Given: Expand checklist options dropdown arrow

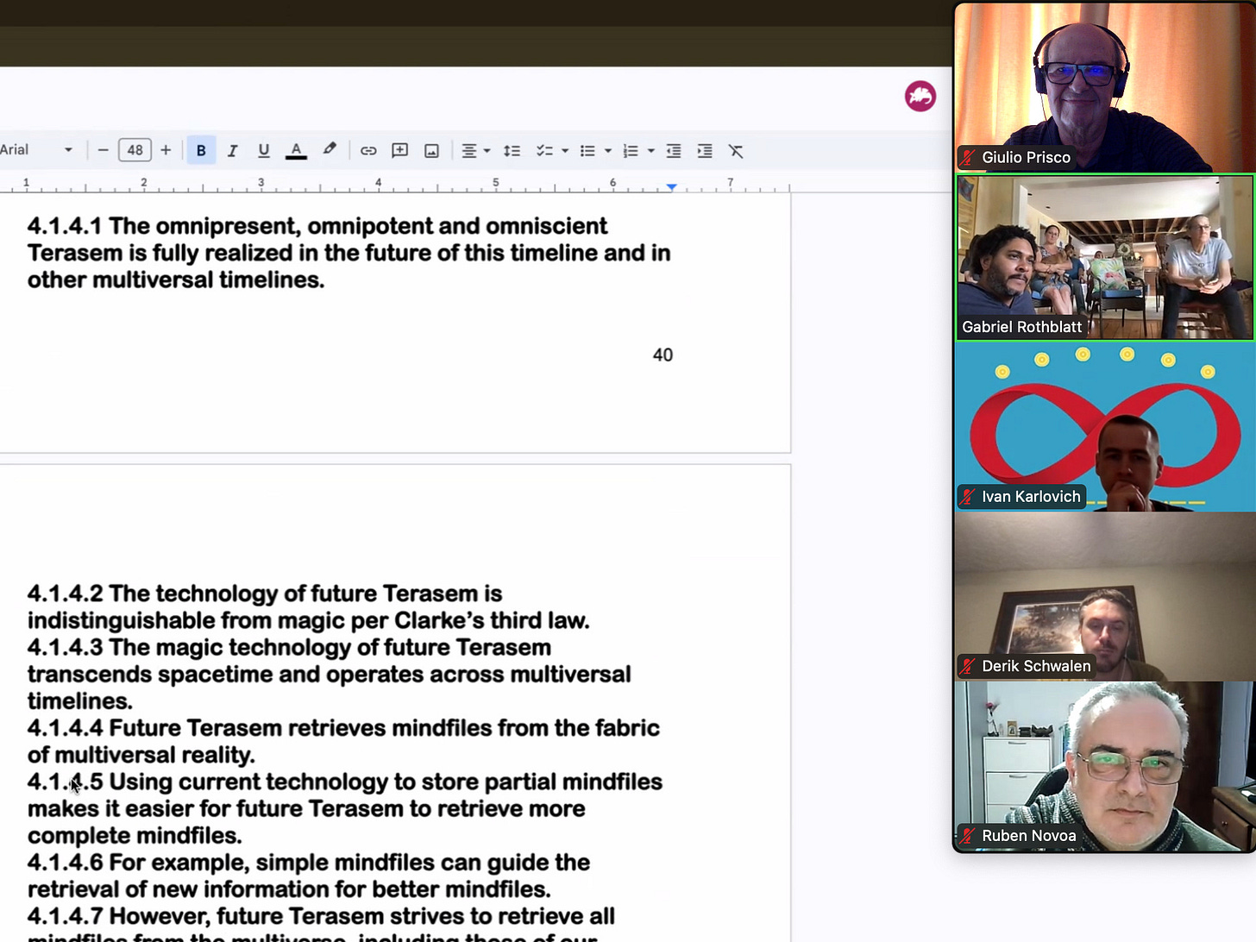Looking at the screenshot, I should pos(565,151).
